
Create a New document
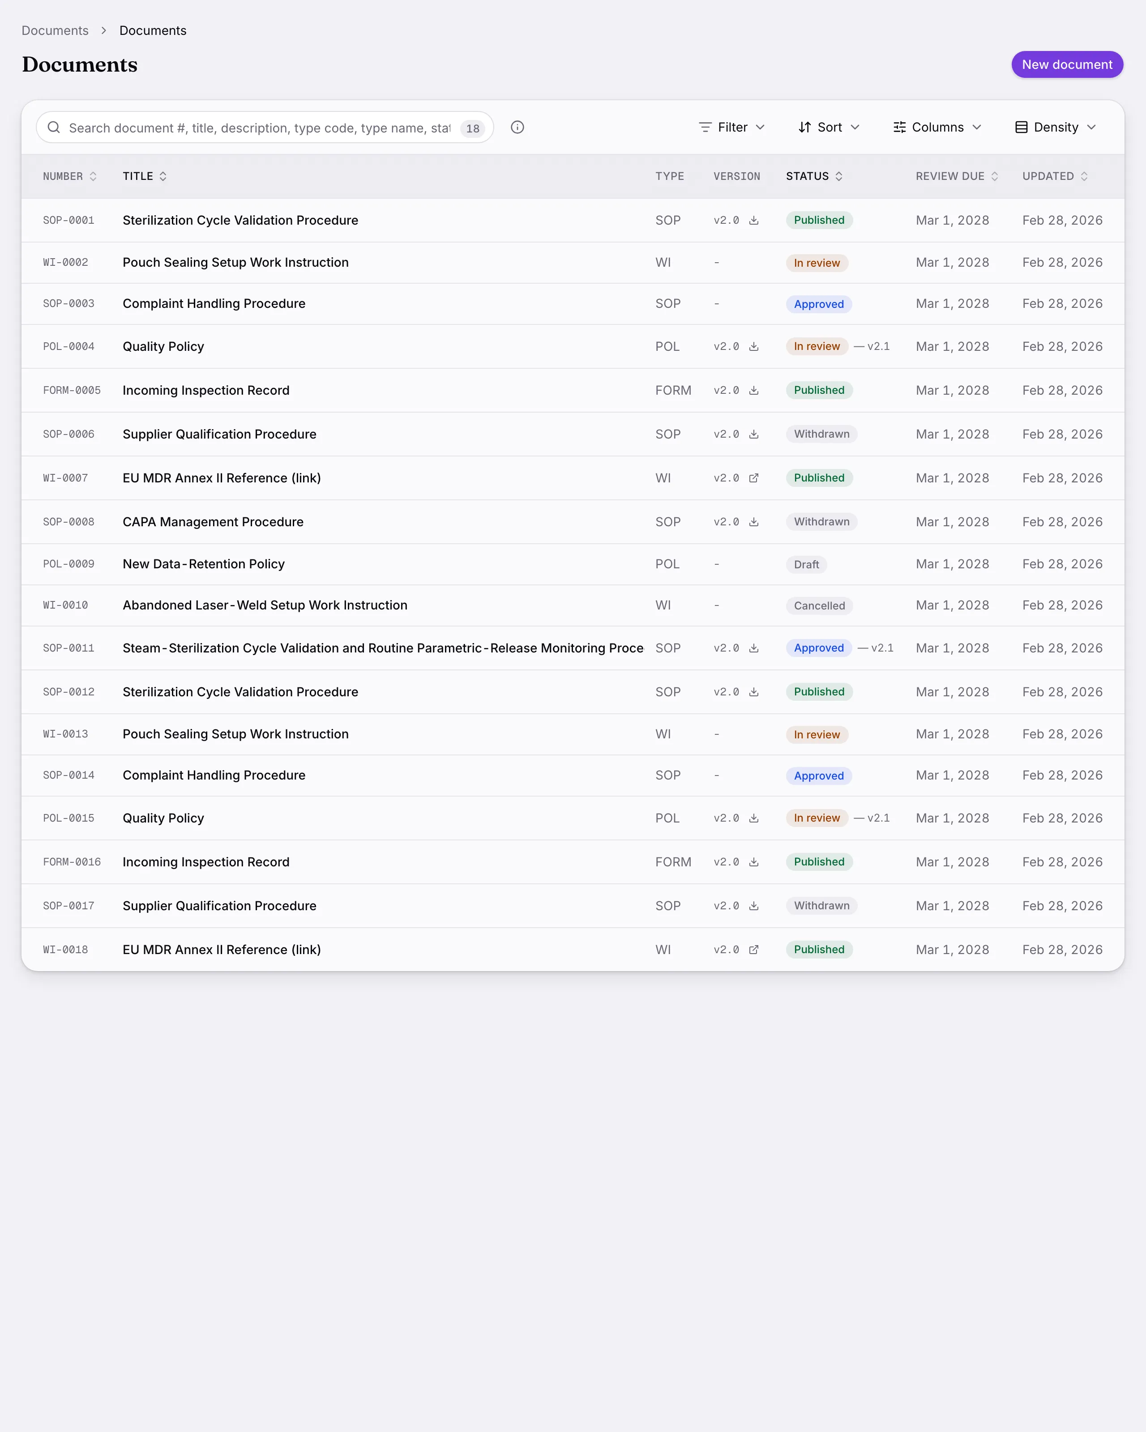[1067, 64]
